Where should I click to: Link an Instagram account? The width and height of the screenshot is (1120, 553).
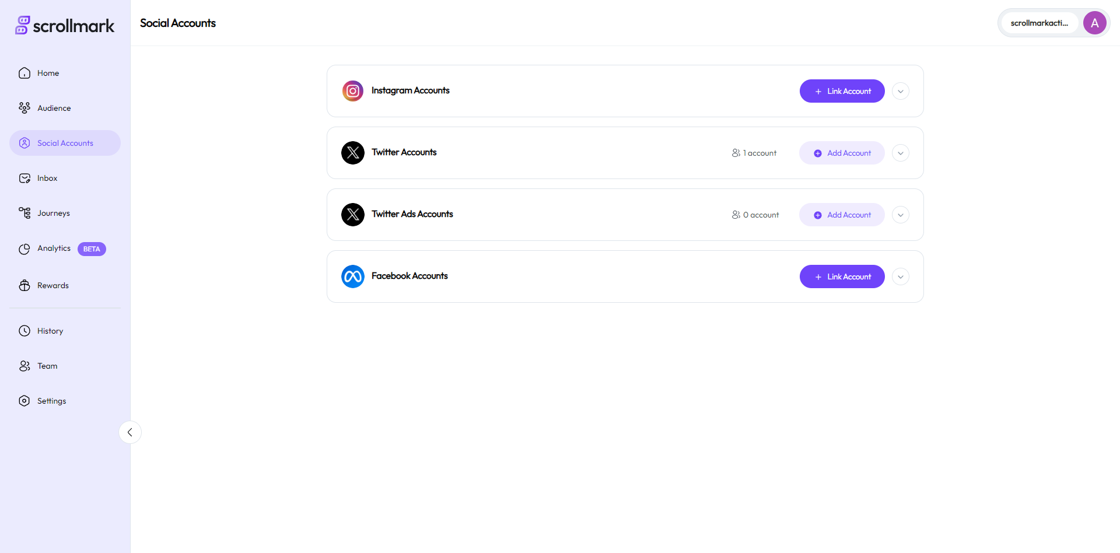(842, 92)
